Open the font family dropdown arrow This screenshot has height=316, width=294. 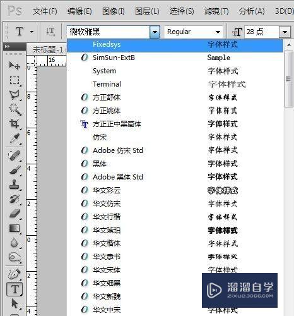155,32
